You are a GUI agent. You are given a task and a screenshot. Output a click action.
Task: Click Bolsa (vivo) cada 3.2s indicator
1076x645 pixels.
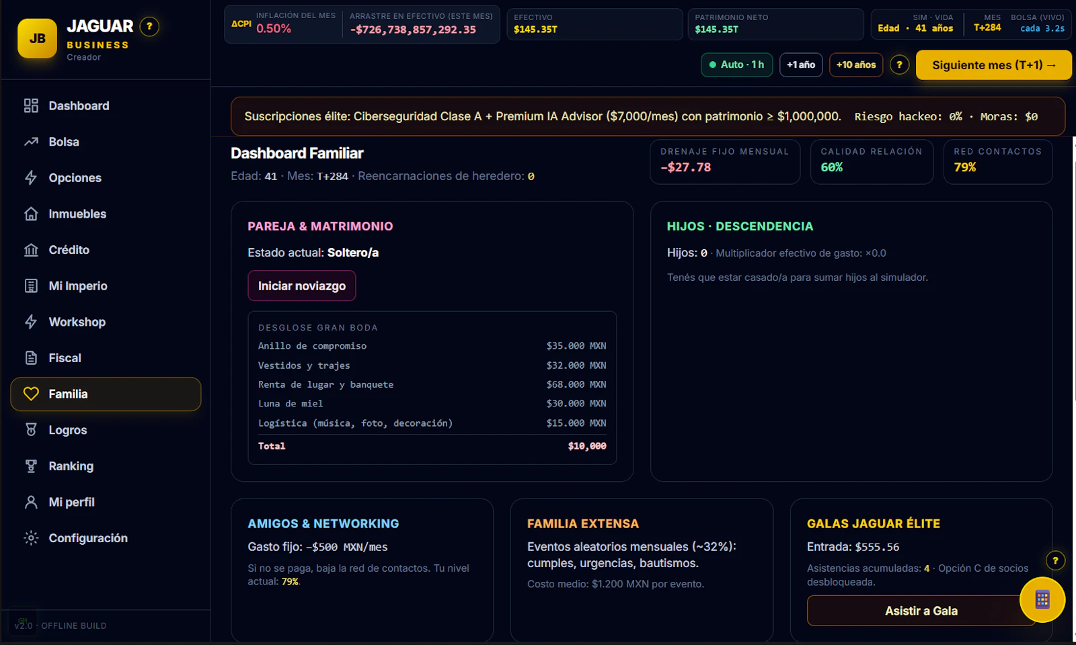(1038, 24)
